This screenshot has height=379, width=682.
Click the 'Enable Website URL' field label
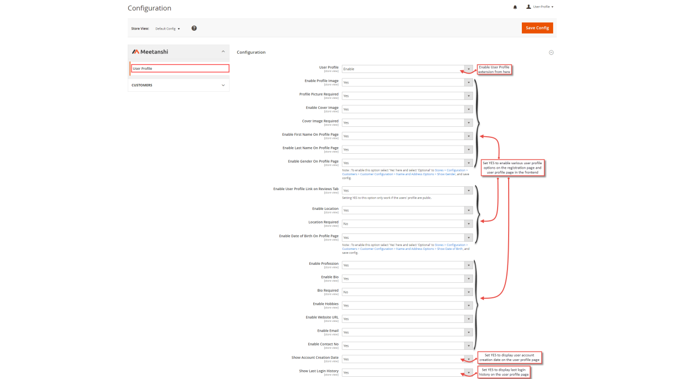coord(323,317)
